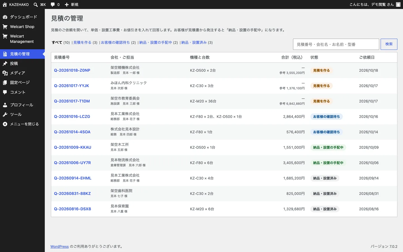Click the 2,864,400円 total amount

pos(294,116)
